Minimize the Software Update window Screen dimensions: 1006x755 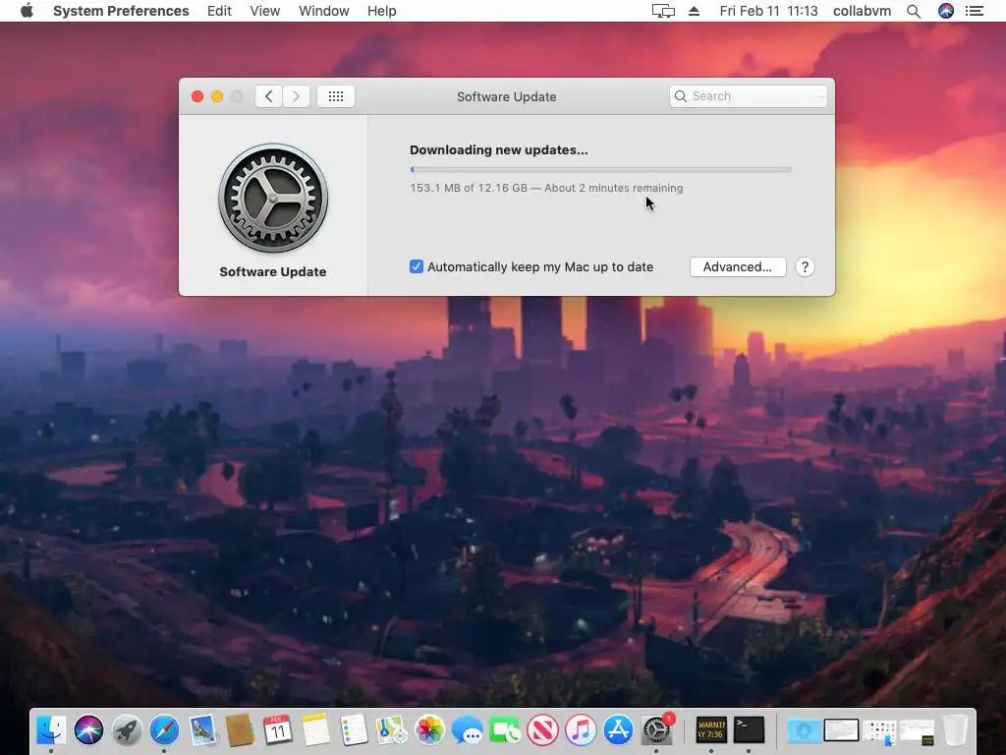[x=217, y=96]
